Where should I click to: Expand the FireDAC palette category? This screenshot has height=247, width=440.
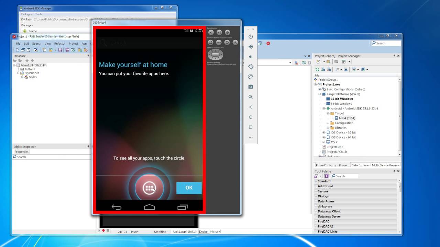click(x=316, y=221)
